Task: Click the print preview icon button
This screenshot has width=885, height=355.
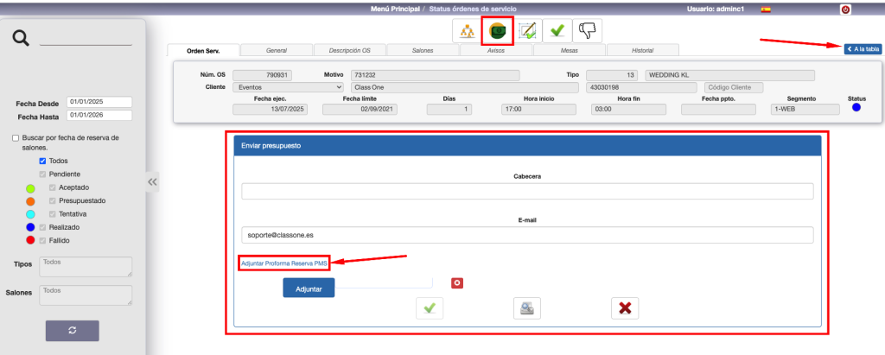Action: pyautogui.click(x=527, y=308)
